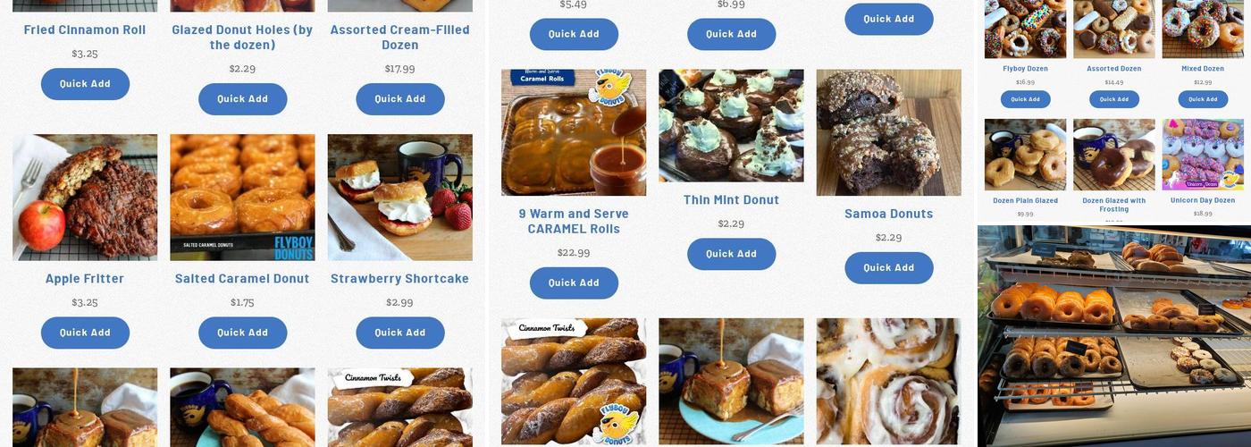Screen dimensions: 1251x447
Task: Open the Strawberry Shortcake title link
Action: [x=399, y=279]
